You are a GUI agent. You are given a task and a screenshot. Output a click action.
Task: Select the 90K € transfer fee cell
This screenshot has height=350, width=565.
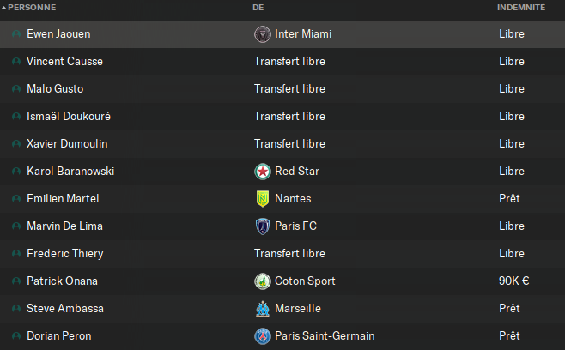coord(513,281)
